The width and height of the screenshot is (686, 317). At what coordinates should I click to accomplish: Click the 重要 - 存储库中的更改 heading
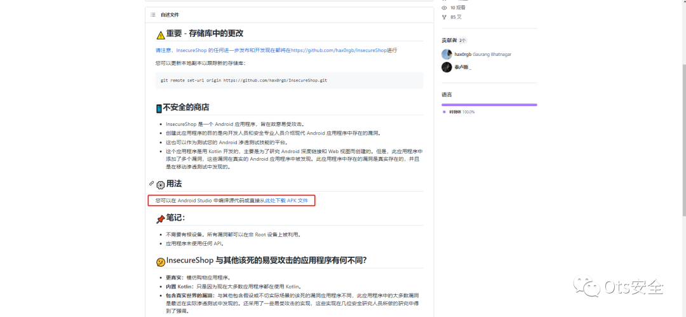click(x=205, y=34)
